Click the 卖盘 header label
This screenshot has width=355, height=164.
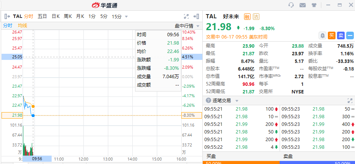(288, 156)
